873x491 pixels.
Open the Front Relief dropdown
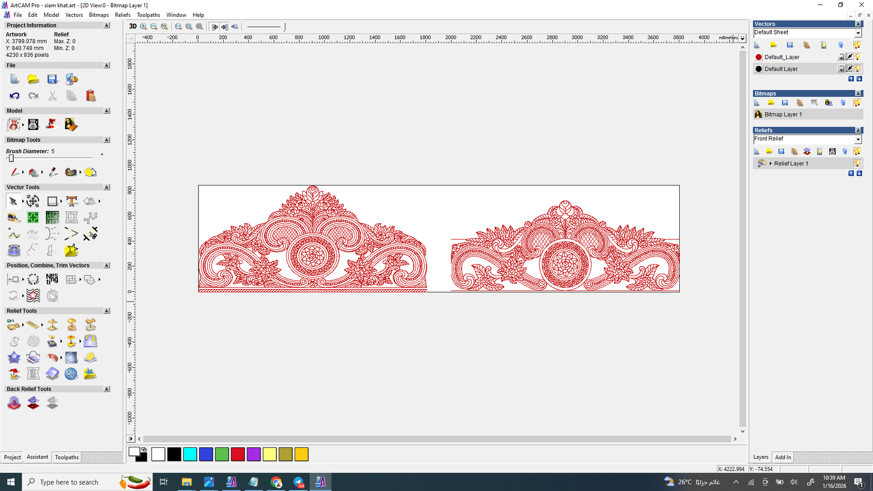(x=857, y=139)
